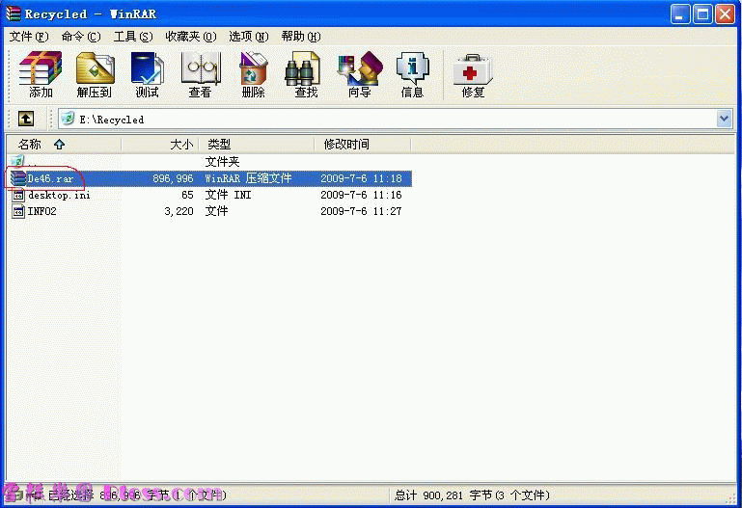Viewport: 742px width, 508px height.
Task: Click the 添加 (Add) toolbar icon
Action: tap(41, 68)
